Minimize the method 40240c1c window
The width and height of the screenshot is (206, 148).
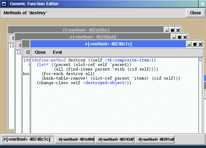189,44
